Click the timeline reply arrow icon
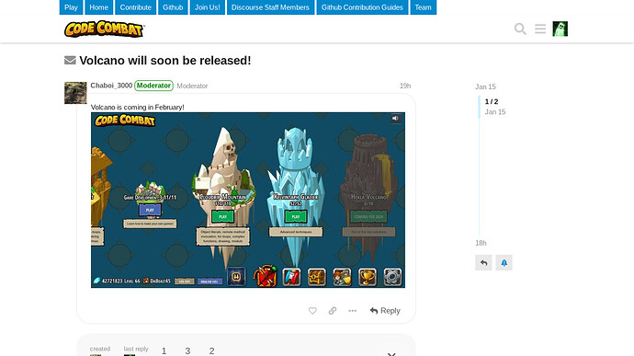Viewport: 634px width, 356px height. 483,262
